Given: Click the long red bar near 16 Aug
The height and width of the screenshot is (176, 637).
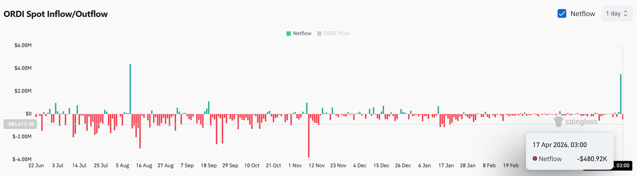Looking at the screenshot, I should (140, 132).
